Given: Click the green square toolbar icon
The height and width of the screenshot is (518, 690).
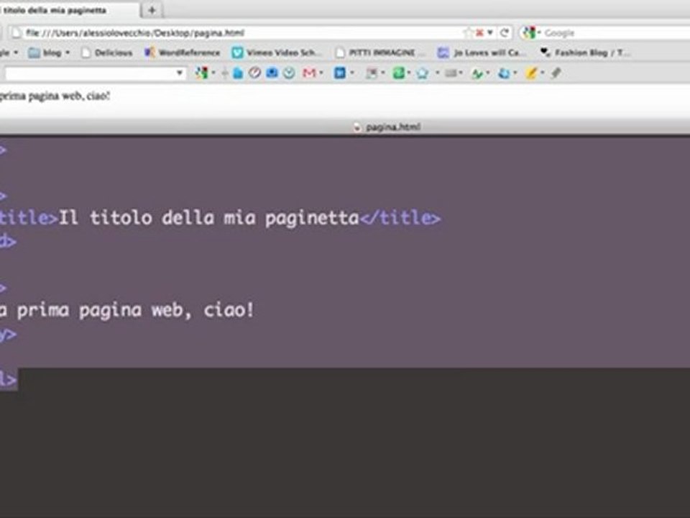Looking at the screenshot, I should (x=398, y=73).
